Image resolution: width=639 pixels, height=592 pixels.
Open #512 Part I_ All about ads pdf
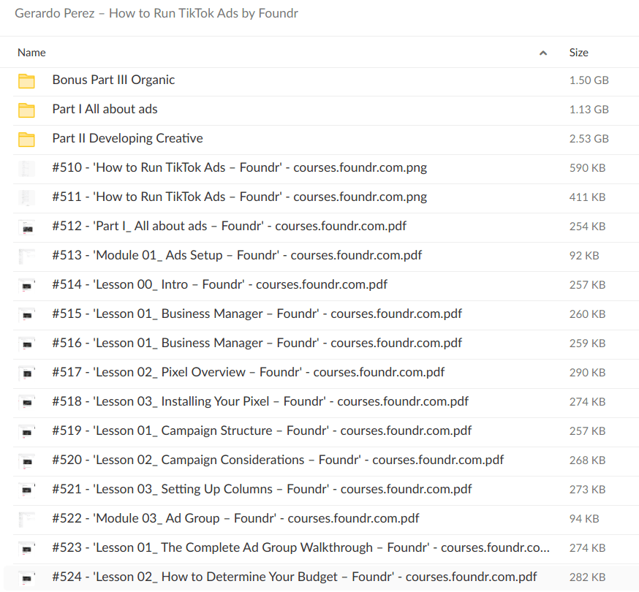[x=230, y=226]
